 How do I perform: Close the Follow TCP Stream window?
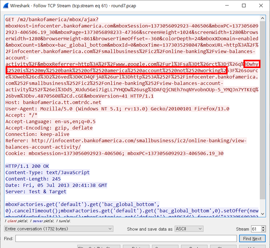pyautogui.click(x=261, y=6)
